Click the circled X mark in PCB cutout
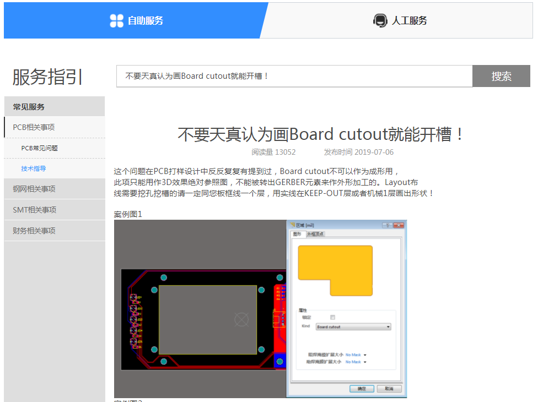The height and width of the screenshot is (402, 554). point(241,320)
